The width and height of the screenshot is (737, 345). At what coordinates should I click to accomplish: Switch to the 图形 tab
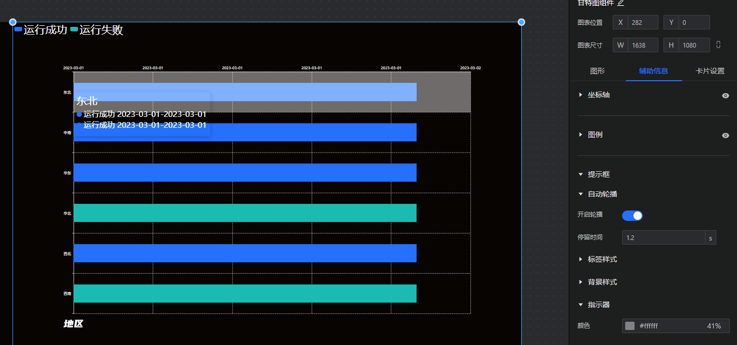(x=597, y=71)
